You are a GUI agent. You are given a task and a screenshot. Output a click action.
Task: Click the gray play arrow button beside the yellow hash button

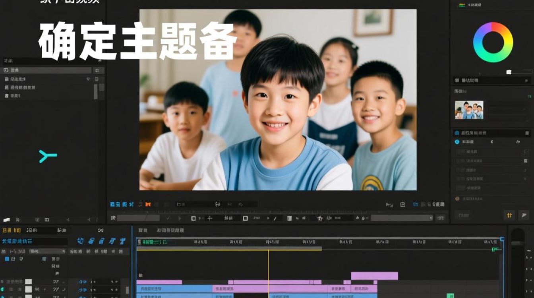point(524,215)
